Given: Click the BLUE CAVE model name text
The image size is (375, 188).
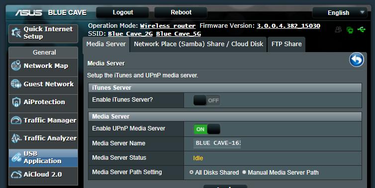Looking at the screenshot, I should pos(67,12).
